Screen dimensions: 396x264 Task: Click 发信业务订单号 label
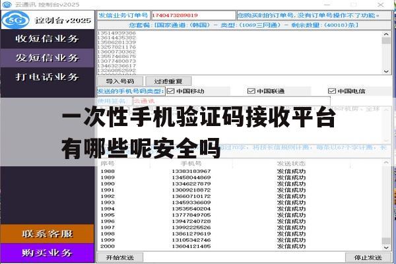123,15
